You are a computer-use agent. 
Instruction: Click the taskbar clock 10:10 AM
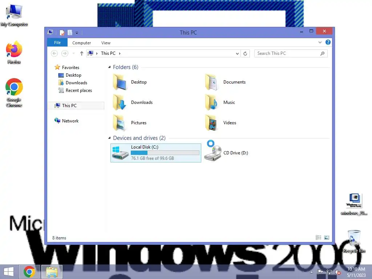click(x=356, y=269)
